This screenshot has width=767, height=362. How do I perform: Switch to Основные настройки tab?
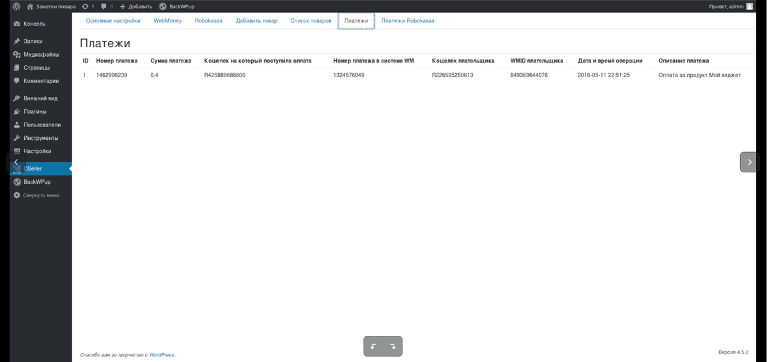pyautogui.click(x=113, y=21)
